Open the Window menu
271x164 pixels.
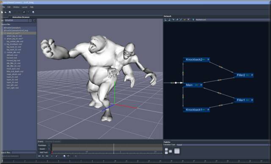point(16,7)
